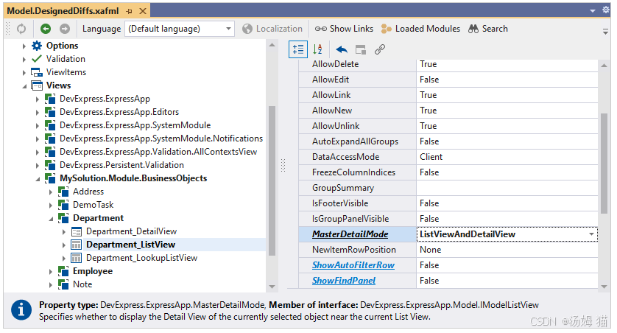Click the forward navigation arrow icon

click(65, 29)
